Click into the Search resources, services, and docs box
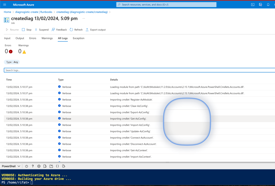The image size is (275, 186). pyautogui.click(x=166, y=5)
